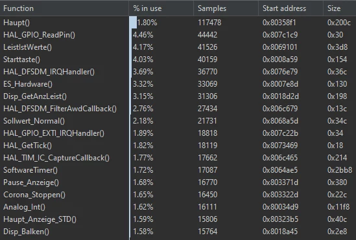356x240 pixels.
Task: Click the sample count 36770
Action: point(208,72)
